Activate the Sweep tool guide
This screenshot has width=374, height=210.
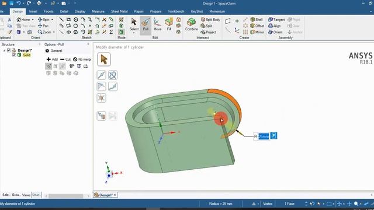point(113,86)
